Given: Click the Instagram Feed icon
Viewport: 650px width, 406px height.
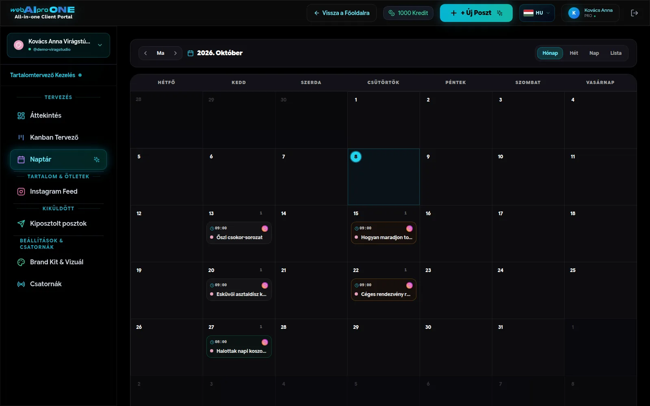Looking at the screenshot, I should click(21, 192).
